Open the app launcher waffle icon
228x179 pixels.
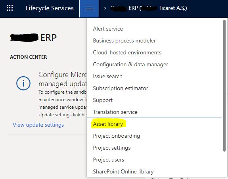10,8
